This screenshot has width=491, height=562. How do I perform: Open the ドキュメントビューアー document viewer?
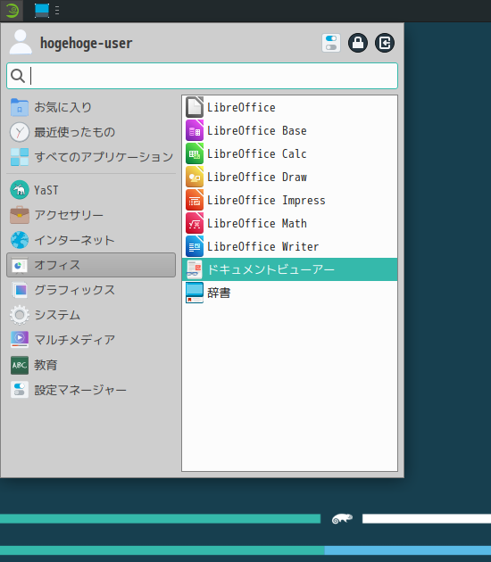pyautogui.click(x=290, y=269)
